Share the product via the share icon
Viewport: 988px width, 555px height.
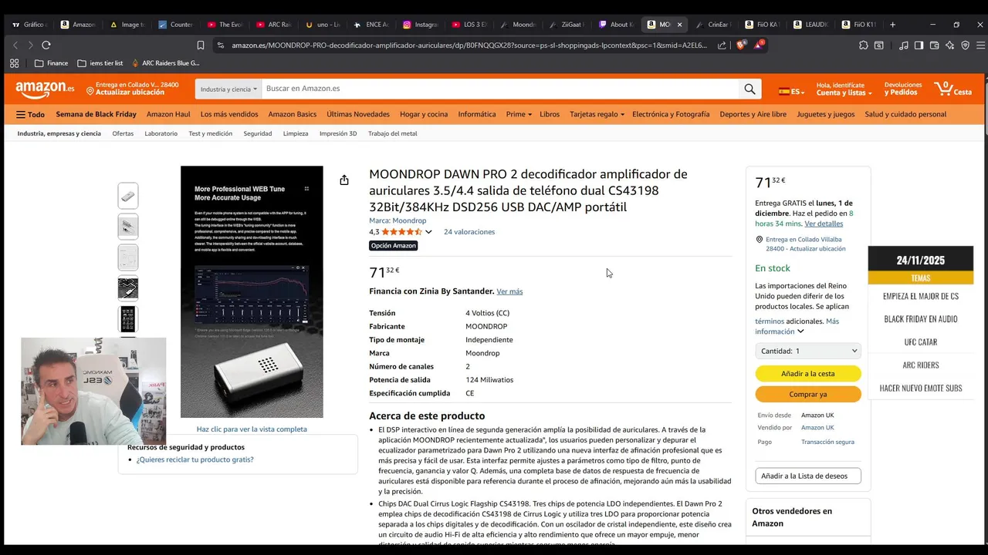[x=344, y=180]
